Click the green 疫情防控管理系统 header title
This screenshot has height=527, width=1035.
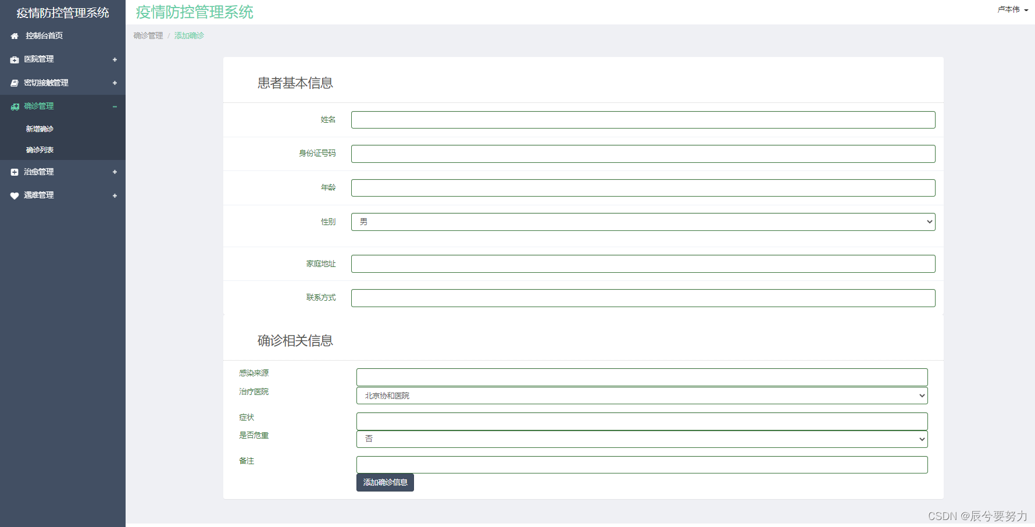195,12
